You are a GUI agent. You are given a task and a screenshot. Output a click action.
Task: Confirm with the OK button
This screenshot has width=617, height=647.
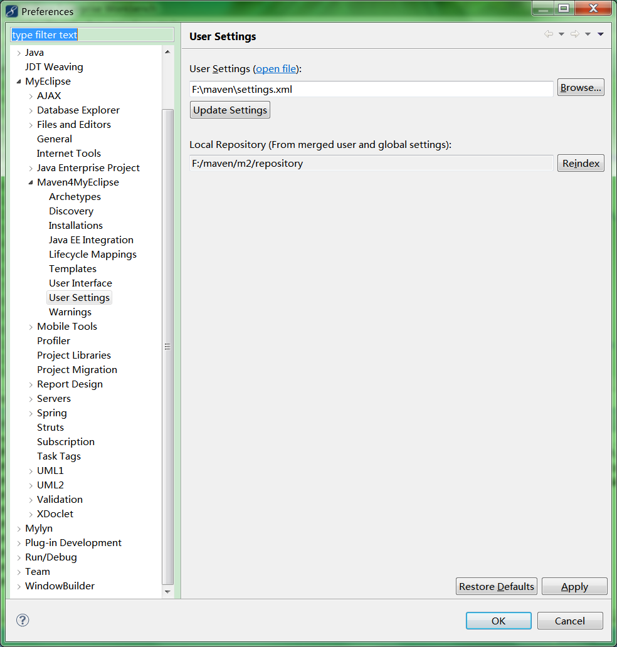pos(498,621)
